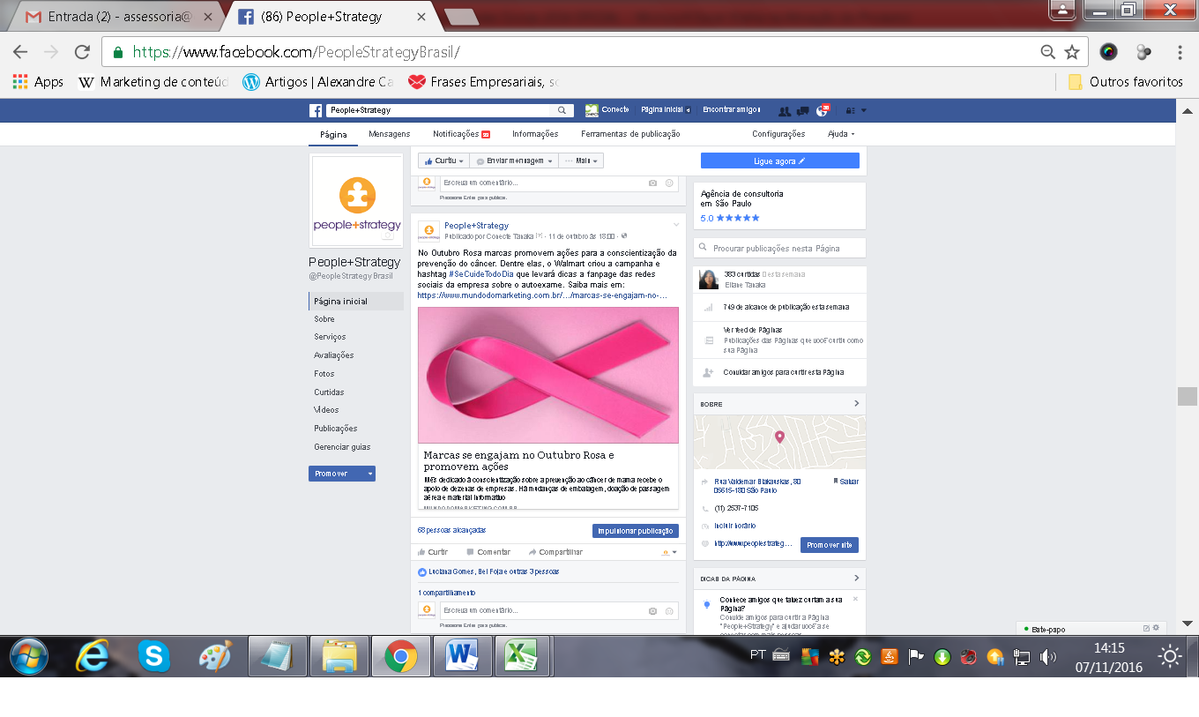Reload the page with the refresh icon

click(x=82, y=52)
